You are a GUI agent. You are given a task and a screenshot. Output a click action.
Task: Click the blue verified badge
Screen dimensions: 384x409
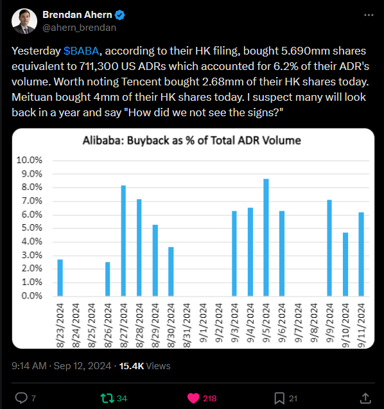click(x=120, y=15)
